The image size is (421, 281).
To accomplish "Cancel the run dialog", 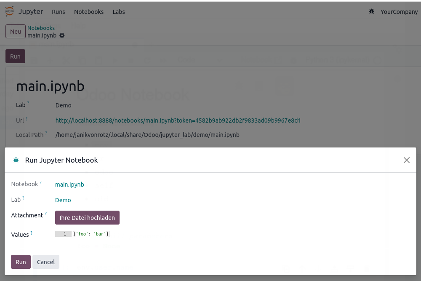I will (x=46, y=262).
